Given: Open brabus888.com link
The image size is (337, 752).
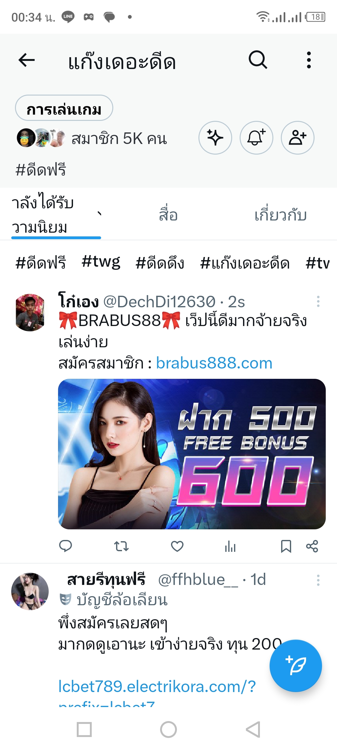Looking at the screenshot, I should click(214, 363).
